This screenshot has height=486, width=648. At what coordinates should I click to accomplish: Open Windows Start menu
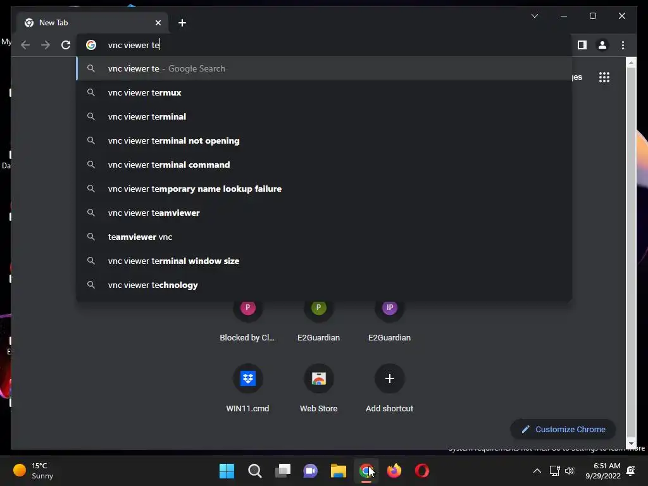(x=227, y=471)
